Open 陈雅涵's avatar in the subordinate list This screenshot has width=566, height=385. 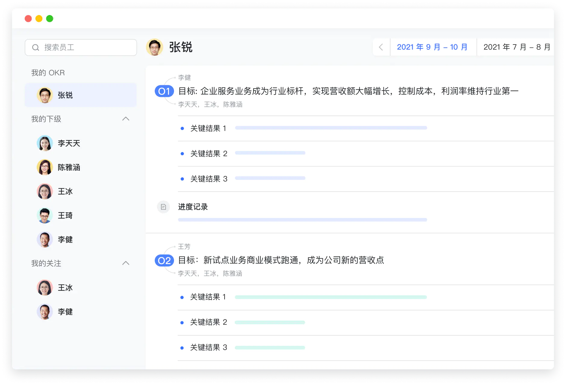[x=45, y=167]
